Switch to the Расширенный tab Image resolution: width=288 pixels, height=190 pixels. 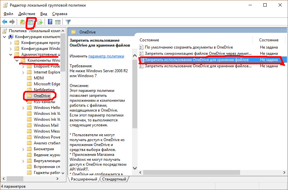(84, 179)
